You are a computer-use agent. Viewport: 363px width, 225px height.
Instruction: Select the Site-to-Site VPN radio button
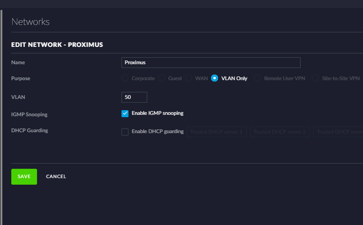click(x=315, y=78)
